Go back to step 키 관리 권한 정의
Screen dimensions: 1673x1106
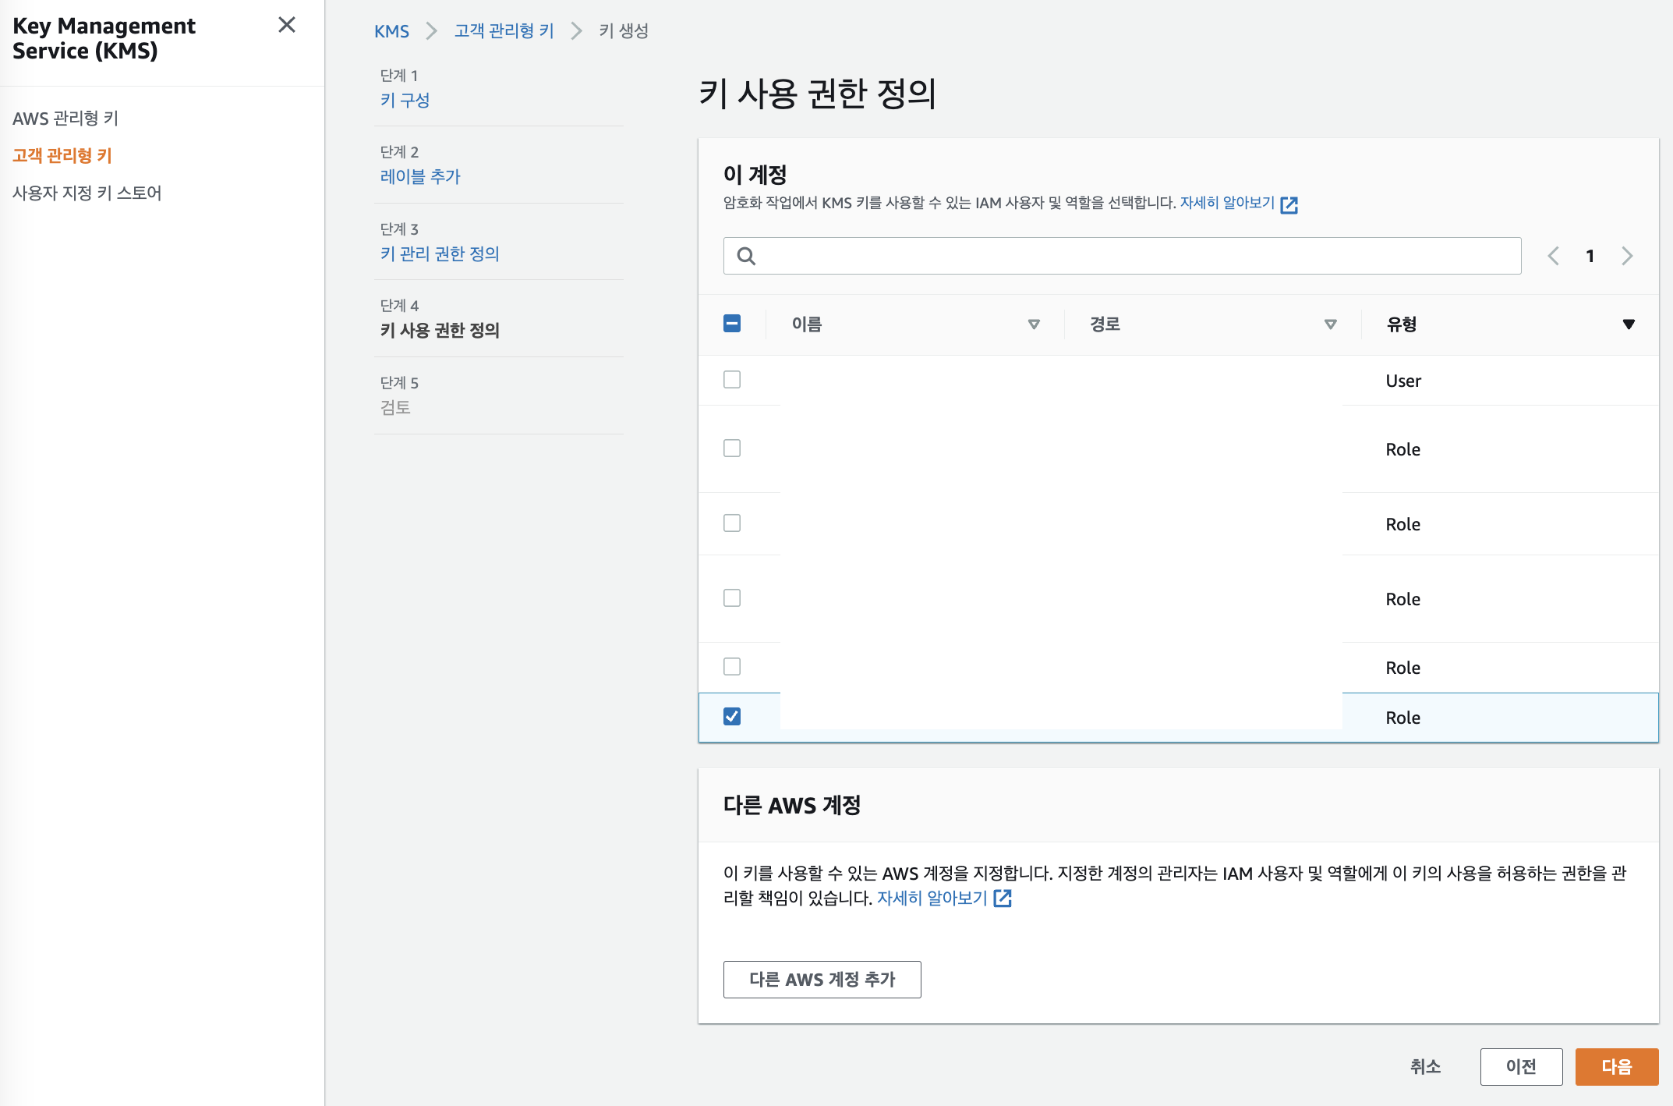(x=440, y=253)
